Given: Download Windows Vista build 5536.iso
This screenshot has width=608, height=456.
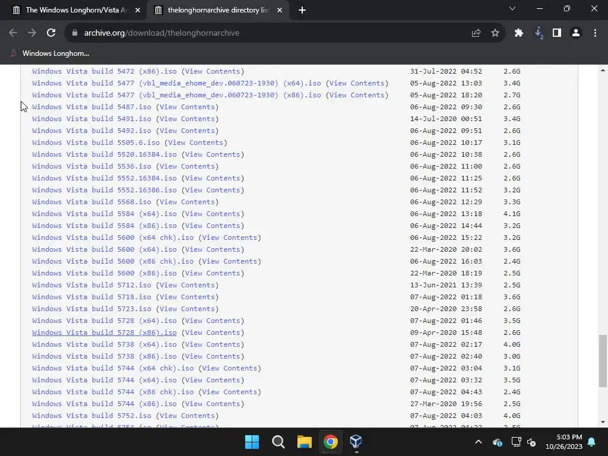Looking at the screenshot, I should pos(91,166).
